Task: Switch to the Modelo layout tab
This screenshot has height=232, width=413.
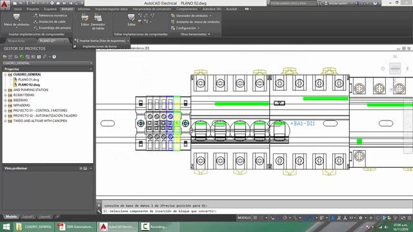Action: coord(12,217)
